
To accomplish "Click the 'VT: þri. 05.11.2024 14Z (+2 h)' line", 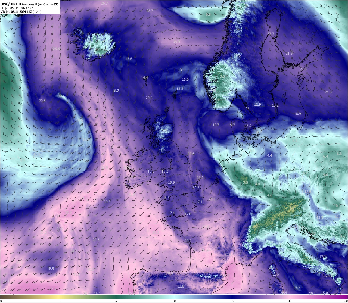I will click(21, 12).
